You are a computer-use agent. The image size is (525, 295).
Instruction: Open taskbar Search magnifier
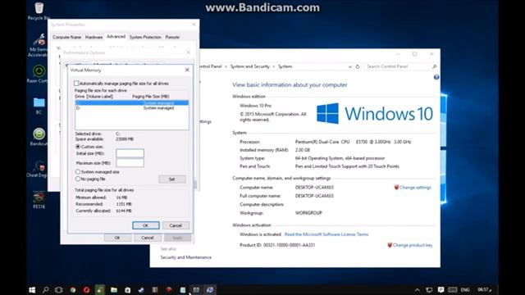[46, 289]
